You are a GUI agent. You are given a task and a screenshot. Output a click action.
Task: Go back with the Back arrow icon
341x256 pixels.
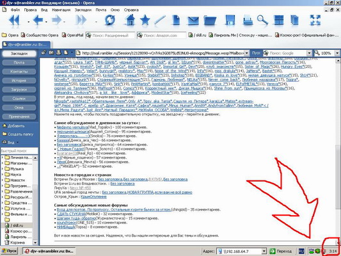[37, 20]
